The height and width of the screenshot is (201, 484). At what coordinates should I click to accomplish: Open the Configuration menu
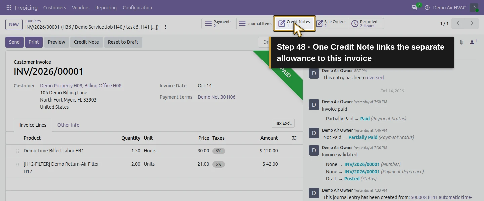[137, 7]
